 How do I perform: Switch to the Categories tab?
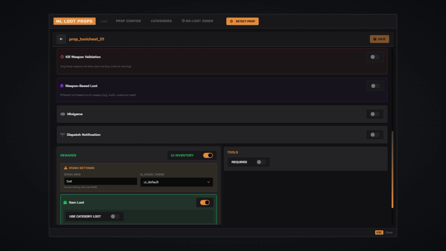[x=161, y=21]
